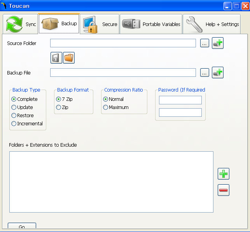The image size is (250, 232).
Task: Add exclusion with green plus button
Action: click(x=224, y=174)
